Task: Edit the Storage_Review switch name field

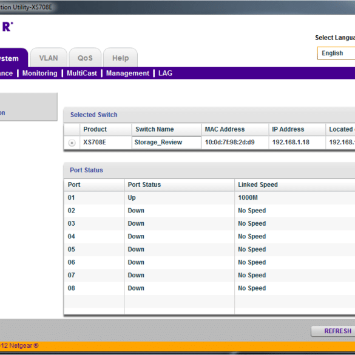Action: (166, 143)
